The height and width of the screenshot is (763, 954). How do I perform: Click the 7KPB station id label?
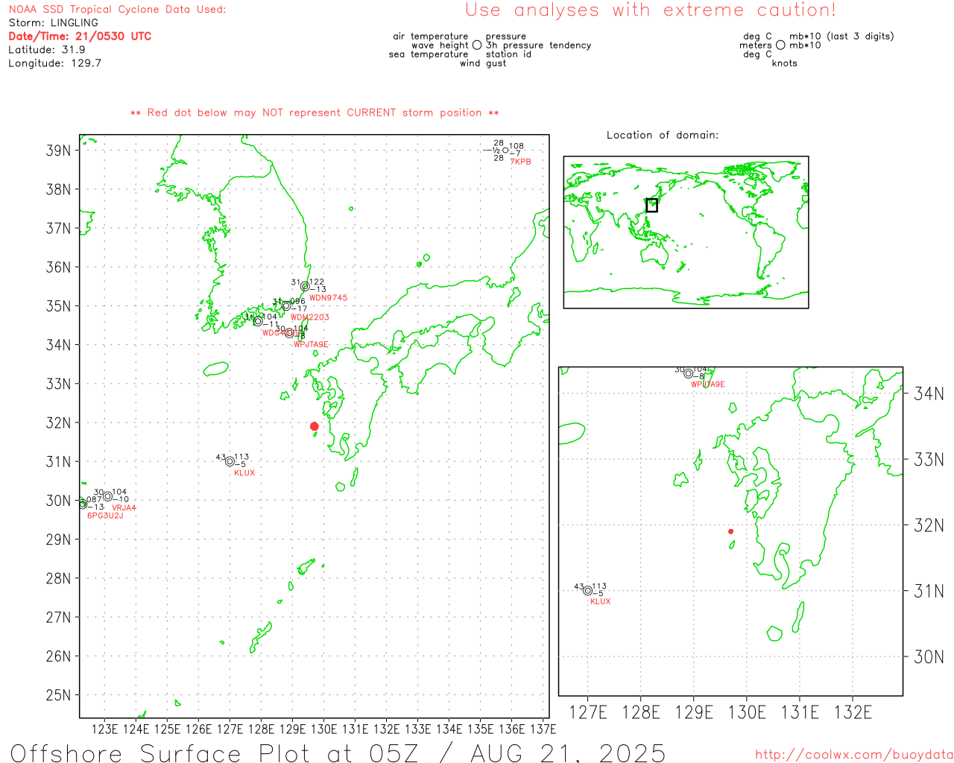point(520,162)
